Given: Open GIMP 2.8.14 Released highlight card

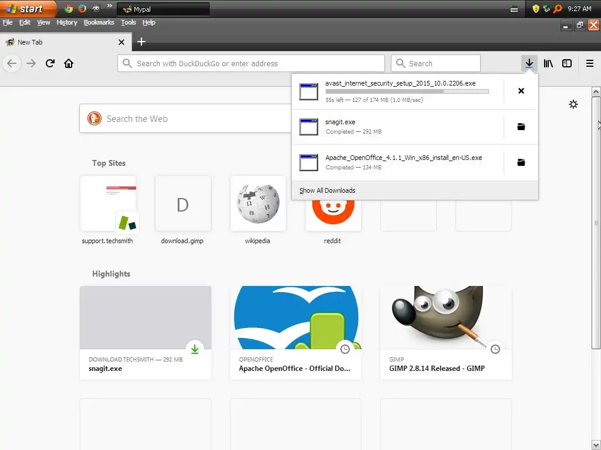Looking at the screenshot, I should [446, 333].
